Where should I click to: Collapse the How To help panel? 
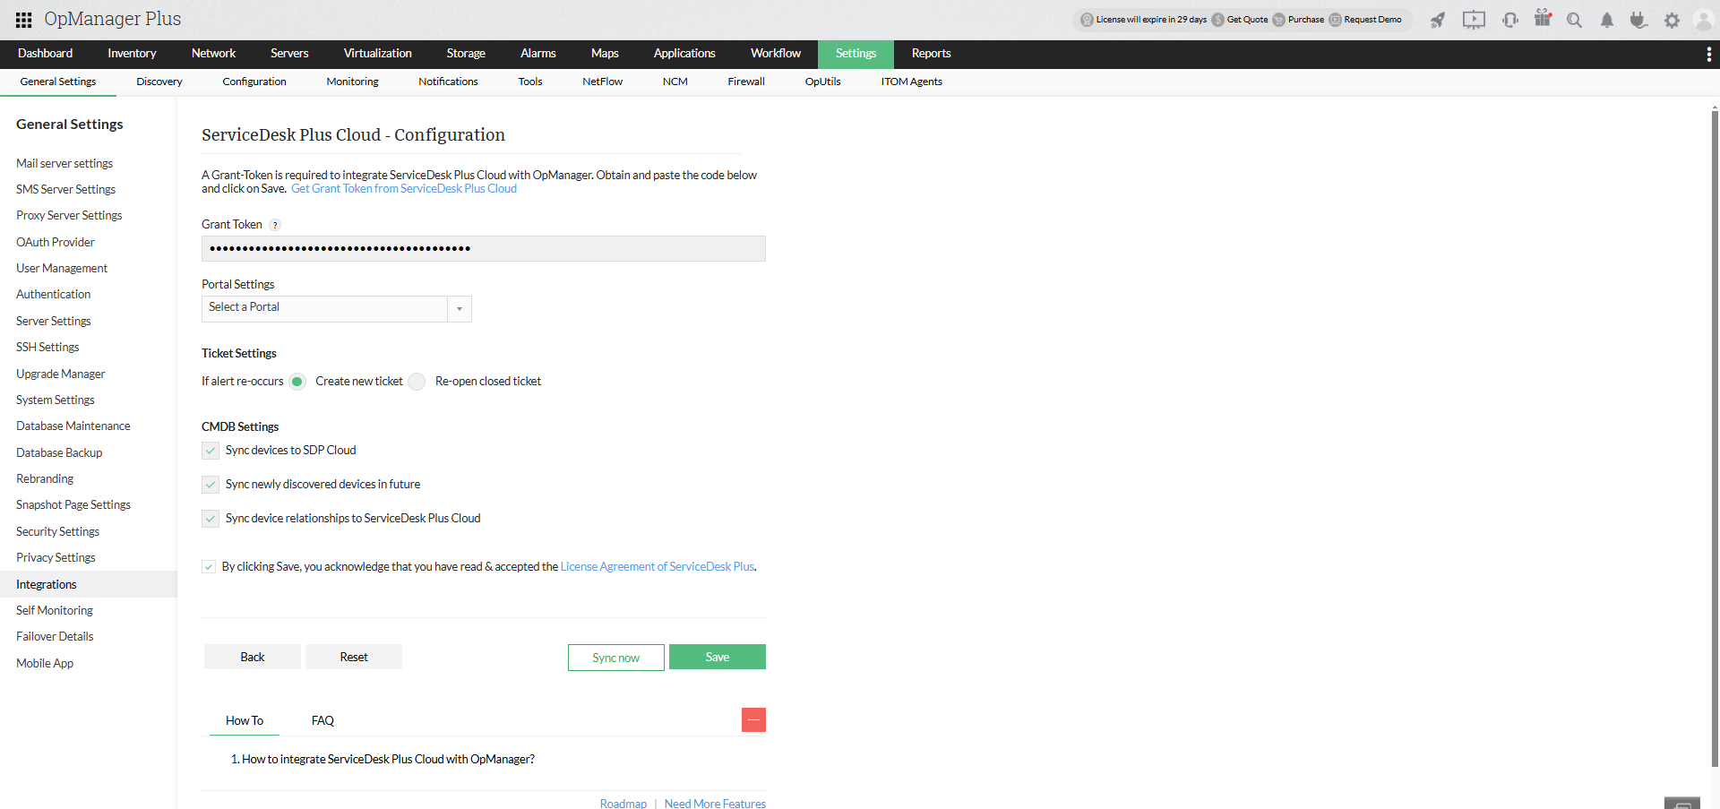(x=753, y=720)
